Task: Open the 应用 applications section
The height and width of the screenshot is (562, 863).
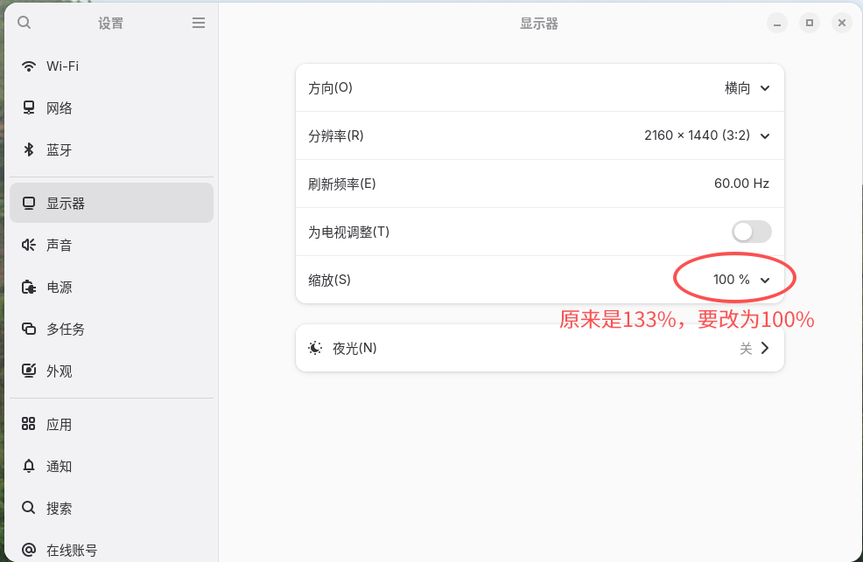Action: pos(60,425)
